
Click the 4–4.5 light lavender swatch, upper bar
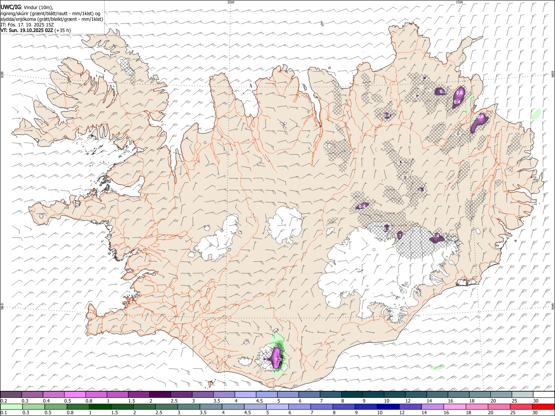[x=245, y=394]
